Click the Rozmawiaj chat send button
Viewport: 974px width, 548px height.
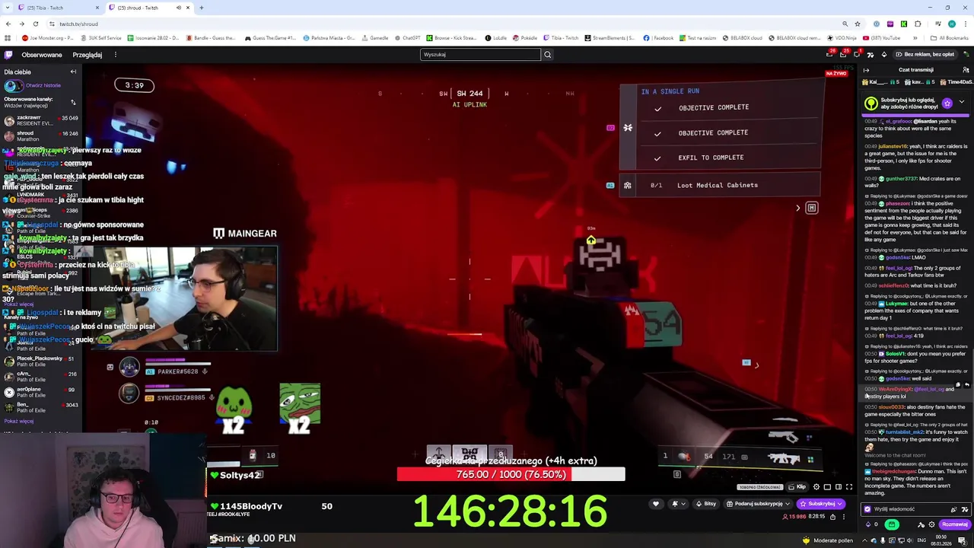tap(954, 524)
